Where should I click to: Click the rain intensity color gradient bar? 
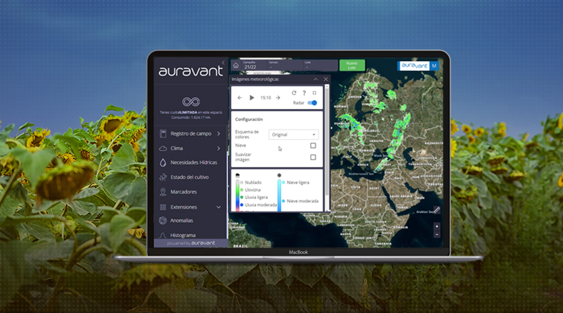(237, 195)
